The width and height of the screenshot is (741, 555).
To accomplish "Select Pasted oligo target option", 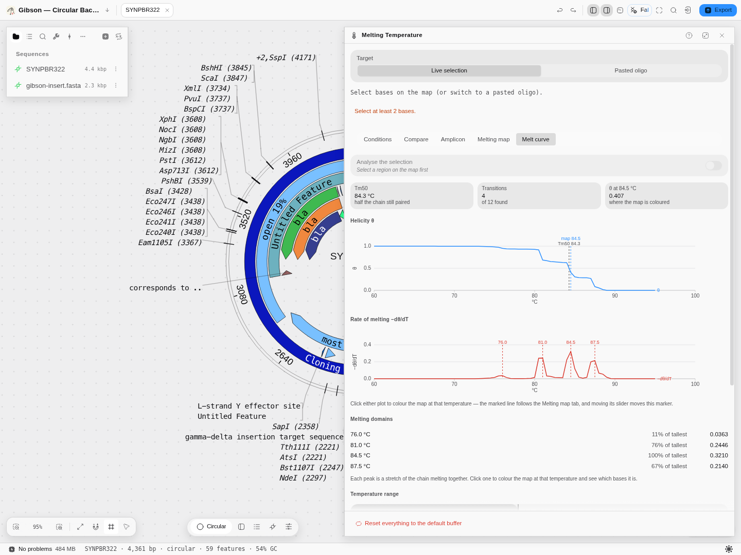I will click(631, 70).
